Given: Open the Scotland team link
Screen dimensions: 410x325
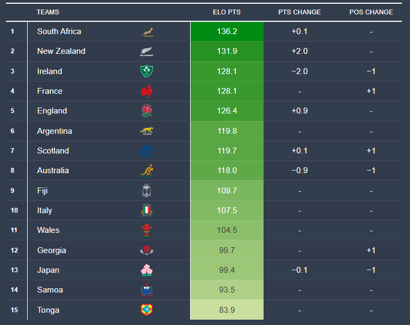Looking at the screenshot, I should tap(53, 151).
